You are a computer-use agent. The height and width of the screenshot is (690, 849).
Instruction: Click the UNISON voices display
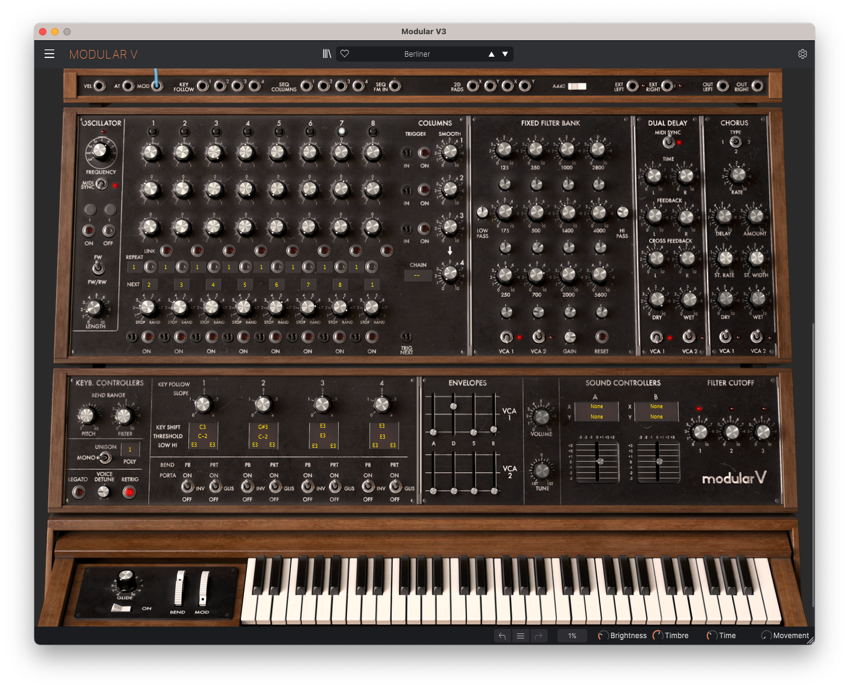point(130,450)
